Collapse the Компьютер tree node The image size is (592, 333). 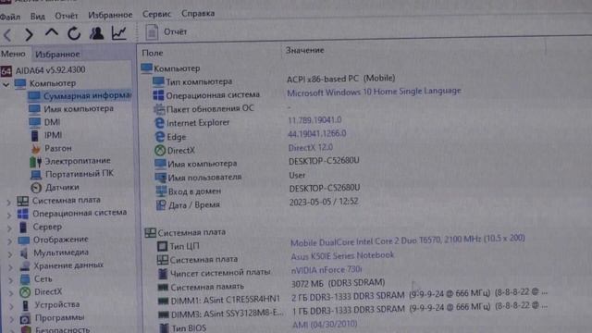[x=6, y=84]
